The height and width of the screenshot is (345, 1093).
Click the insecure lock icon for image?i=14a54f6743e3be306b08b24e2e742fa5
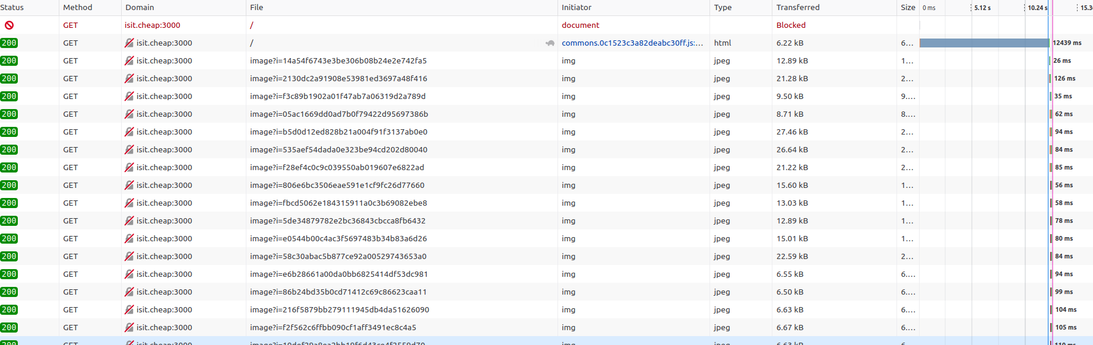point(129,61)
